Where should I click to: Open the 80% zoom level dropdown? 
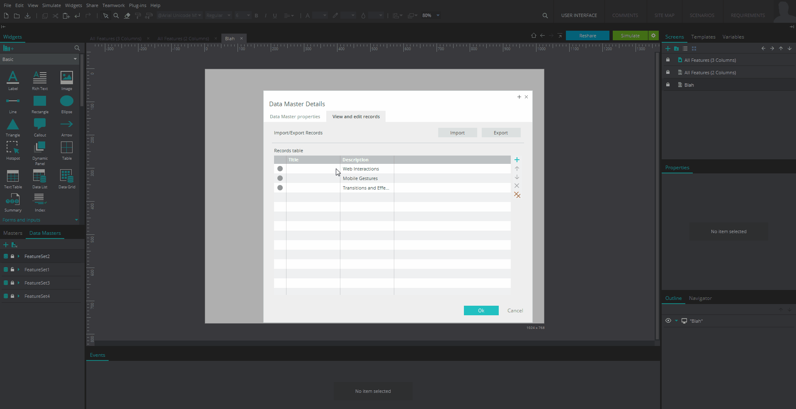click(x=438, y=15)
